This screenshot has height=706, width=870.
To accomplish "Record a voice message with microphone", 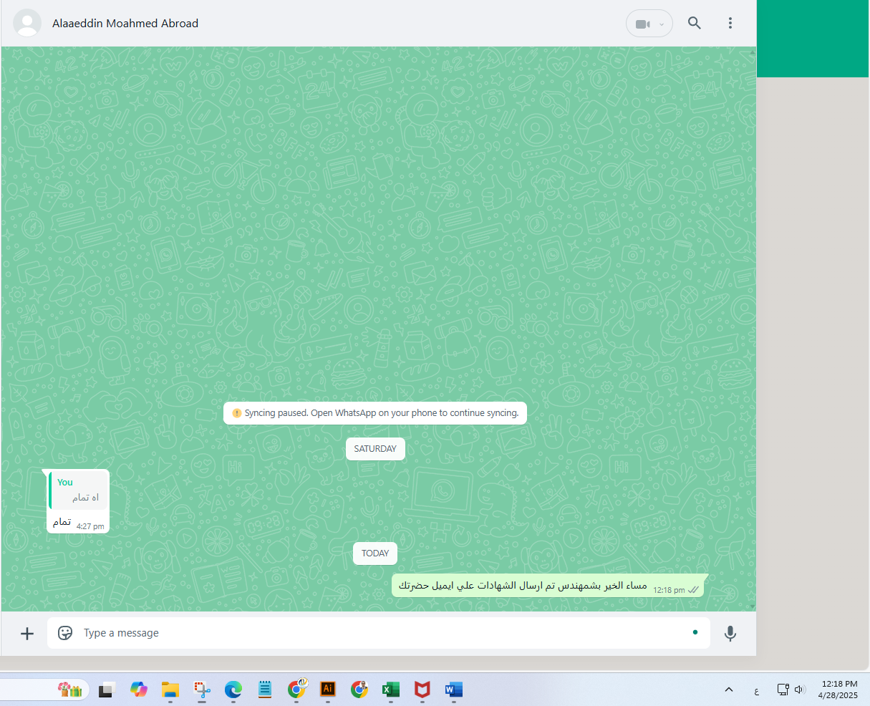I will tap(730, 634).
